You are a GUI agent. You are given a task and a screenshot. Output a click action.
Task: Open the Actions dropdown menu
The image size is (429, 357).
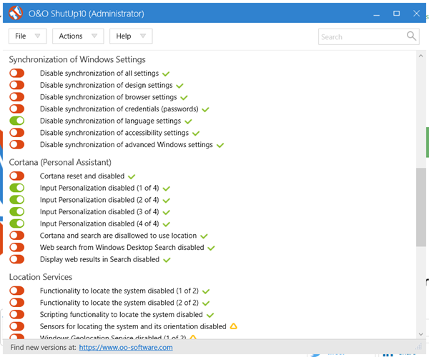77,36
